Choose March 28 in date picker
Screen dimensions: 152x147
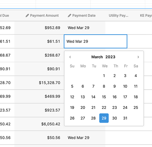point(93,118)
